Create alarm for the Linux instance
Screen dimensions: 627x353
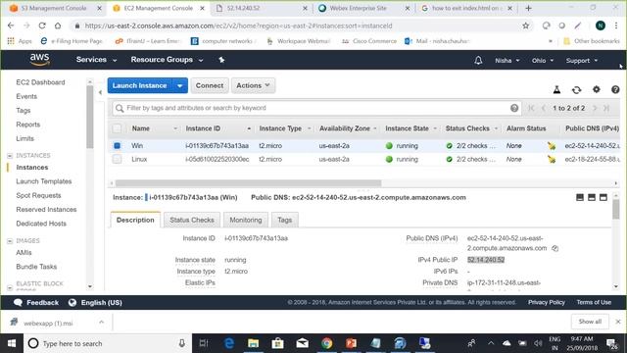coord(552,159)
